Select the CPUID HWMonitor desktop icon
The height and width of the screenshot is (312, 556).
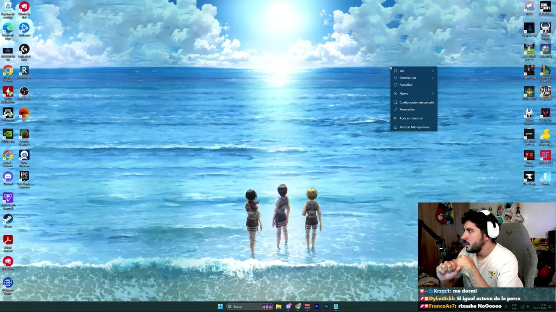pos(8,94)
